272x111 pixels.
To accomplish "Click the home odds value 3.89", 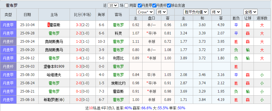I will point(184,58).
